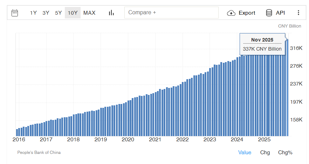The width and height of the screenshot is (309, 164).
Task: Click the Nov 2025 tooltip box
Action: click(x=262, y=44)
